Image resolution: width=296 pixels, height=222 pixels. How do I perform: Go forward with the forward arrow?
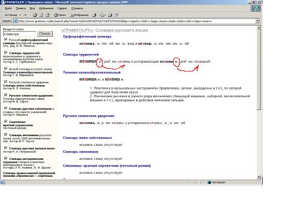pyautogui.click(x=25, y=15)
